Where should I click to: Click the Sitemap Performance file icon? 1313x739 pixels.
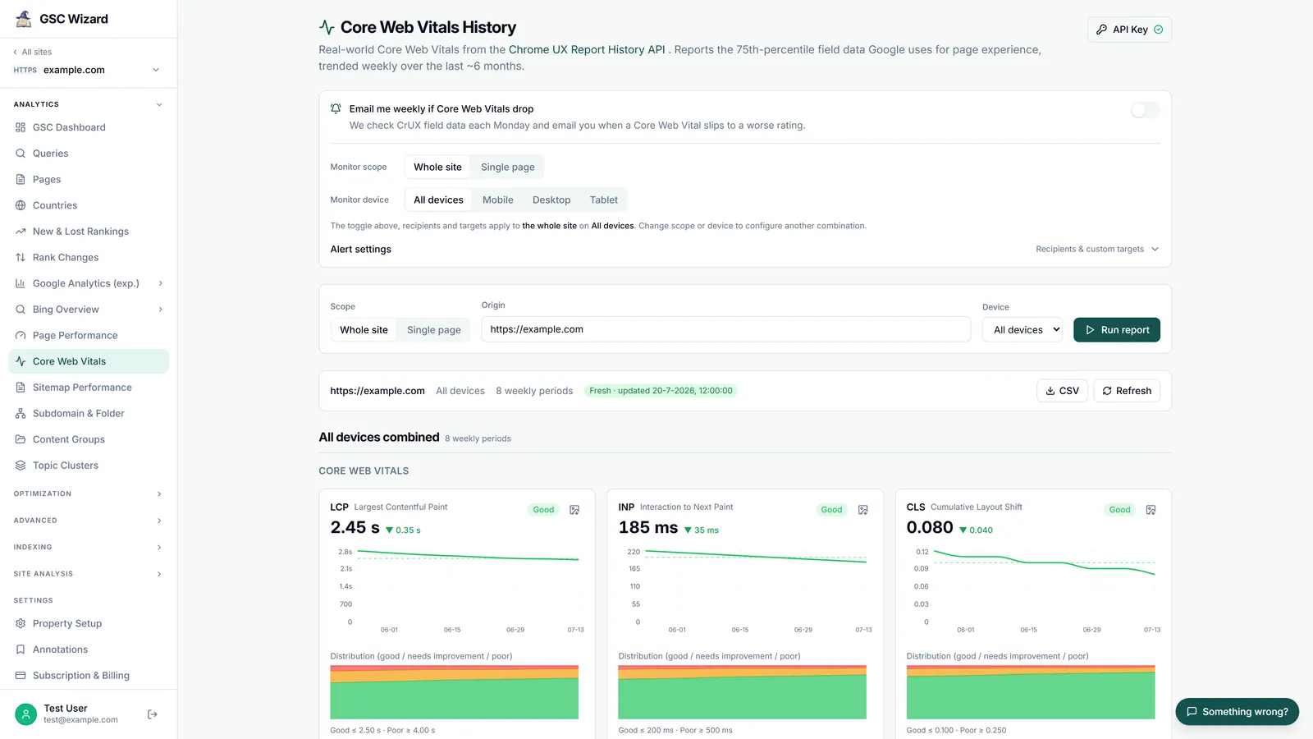tap(21, 388)
